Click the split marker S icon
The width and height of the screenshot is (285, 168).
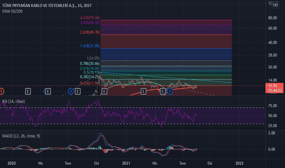click(2, 91)
